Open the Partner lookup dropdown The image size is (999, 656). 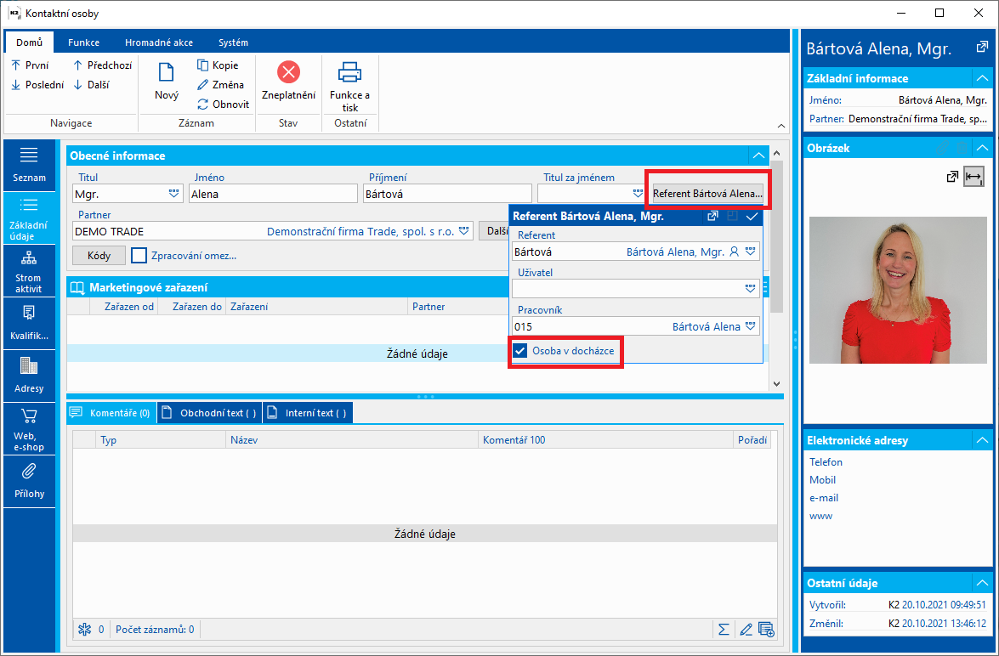[x=464, y=231]
